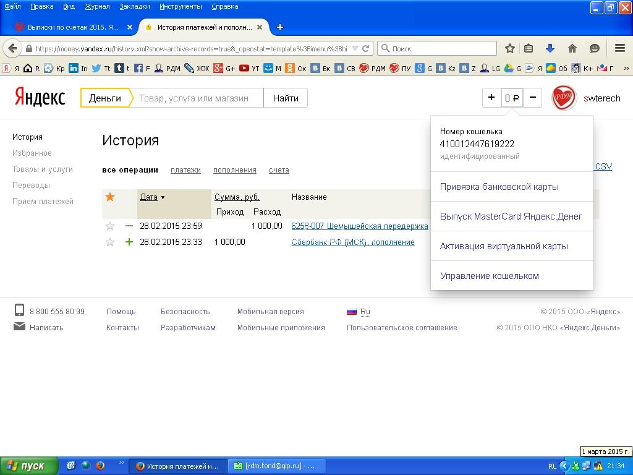Click the URL address bar
633x475 pixels.
coord(192,48)
